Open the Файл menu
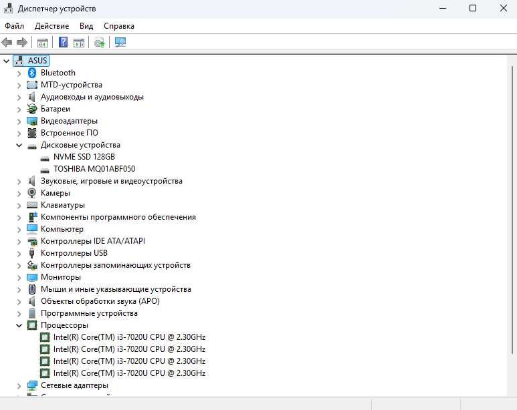Image resolution: width=517 pixels, height=410 pixels. [x=14, y=26]
